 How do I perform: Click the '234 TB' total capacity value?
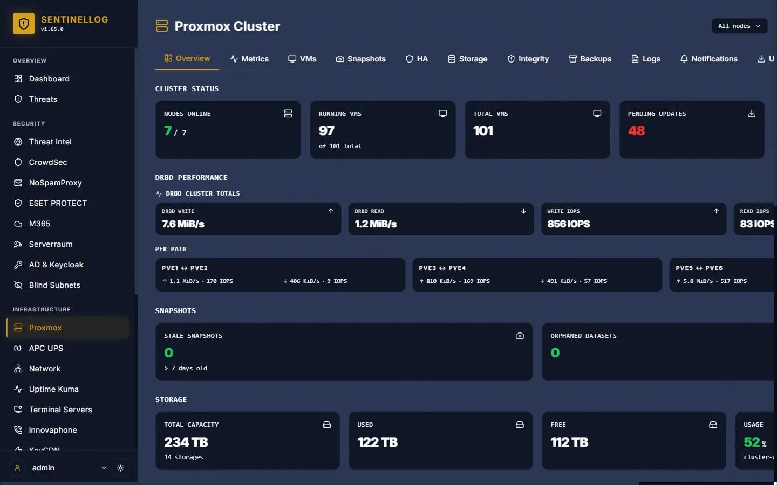pyautogui.click(x=186, y=442)
